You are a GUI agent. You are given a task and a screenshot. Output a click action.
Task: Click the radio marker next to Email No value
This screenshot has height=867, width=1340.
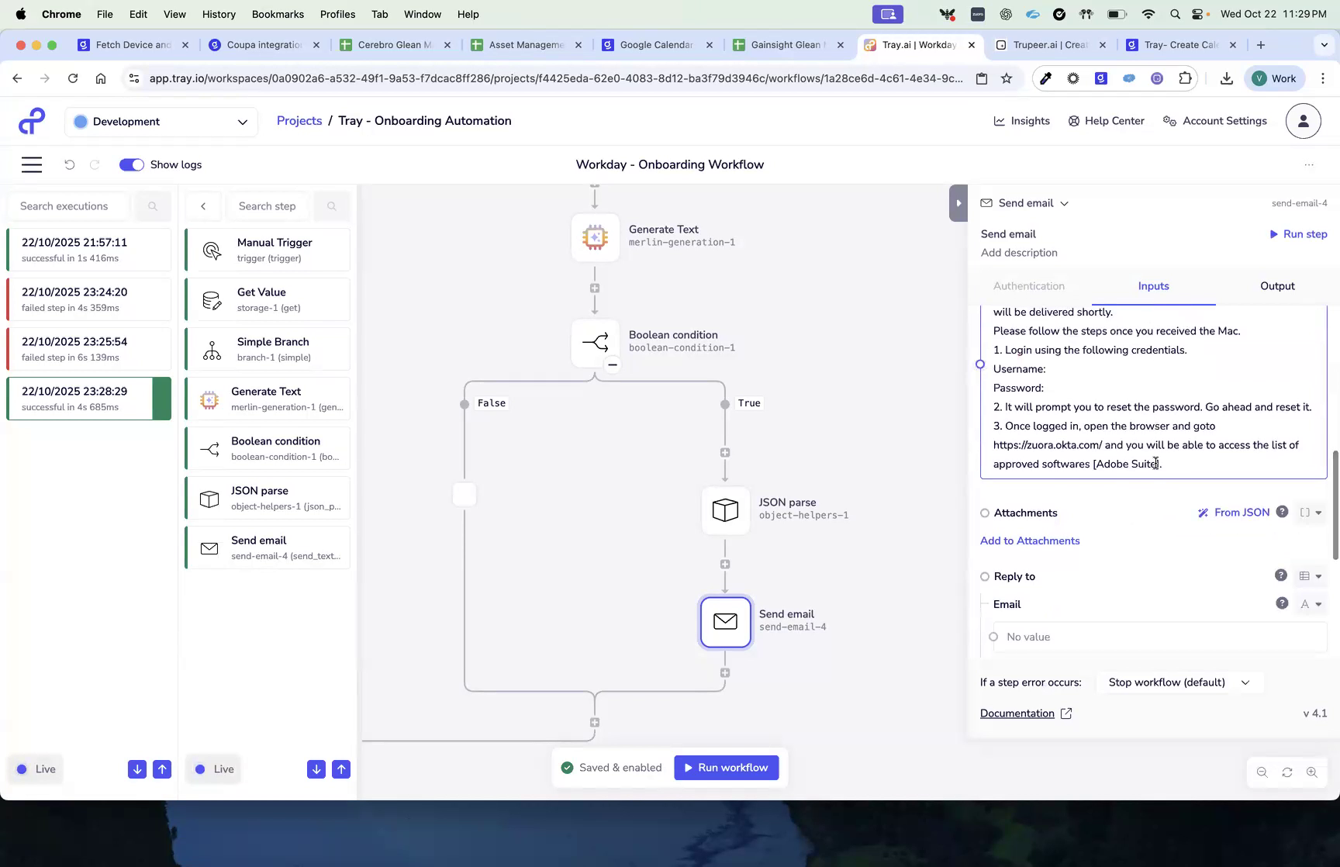click(x=993, y=636)
